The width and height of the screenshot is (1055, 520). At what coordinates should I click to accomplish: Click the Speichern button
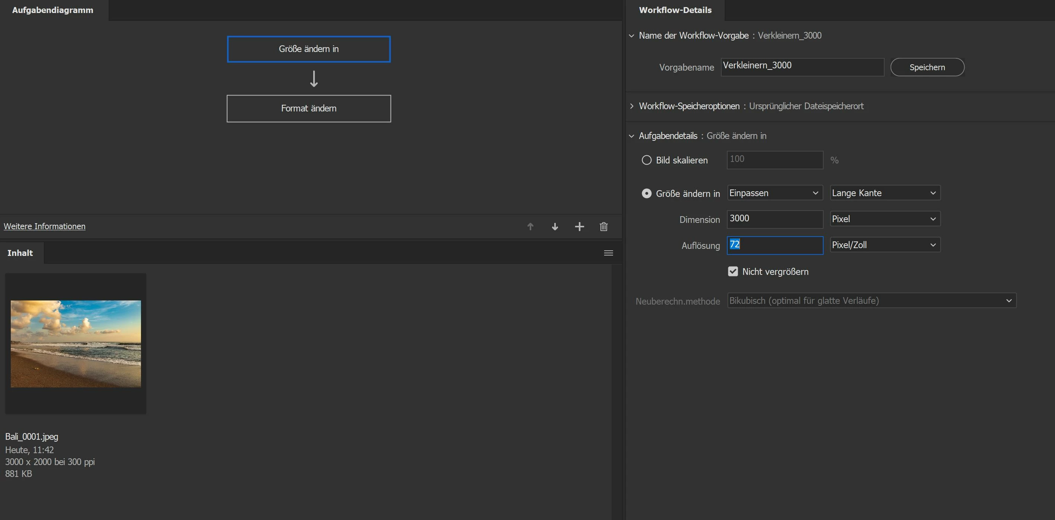(x=927, y=67)
